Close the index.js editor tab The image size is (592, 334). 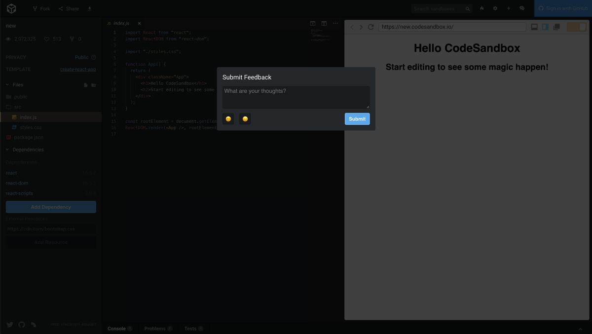(x=139, y=23)
